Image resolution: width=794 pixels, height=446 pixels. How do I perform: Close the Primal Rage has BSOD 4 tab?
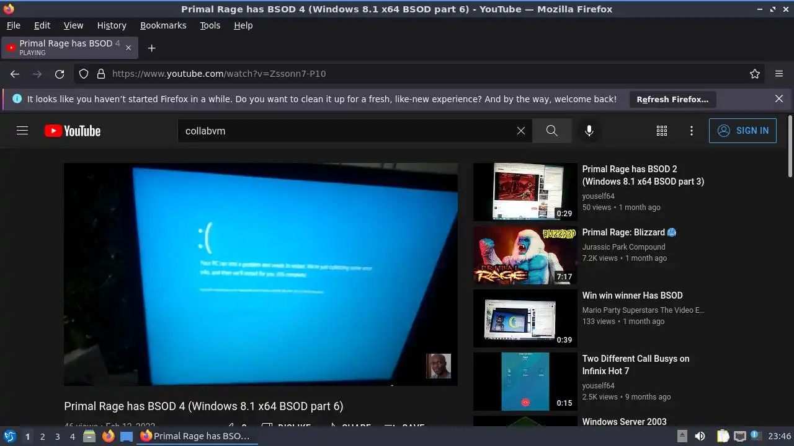tap(128, 48)
